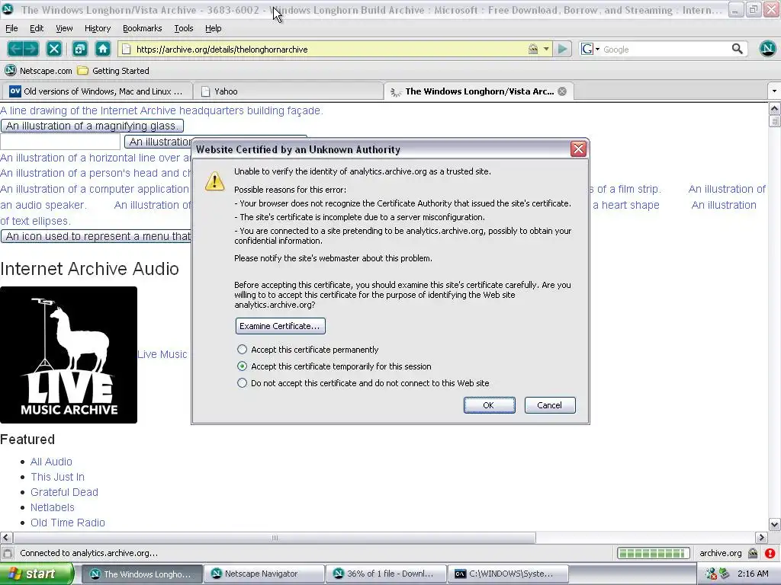Switch to 36% of 1 file Downloads taskbar item

(386, 574)
